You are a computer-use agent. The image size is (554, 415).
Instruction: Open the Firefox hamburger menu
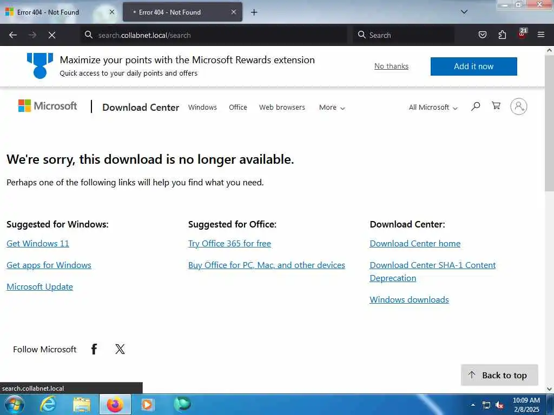[541, 35]
